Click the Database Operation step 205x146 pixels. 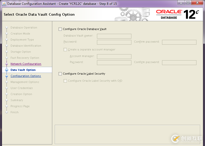[24, 27]
